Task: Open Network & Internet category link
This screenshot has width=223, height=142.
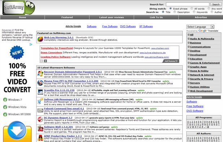Action: coord(202,75)
